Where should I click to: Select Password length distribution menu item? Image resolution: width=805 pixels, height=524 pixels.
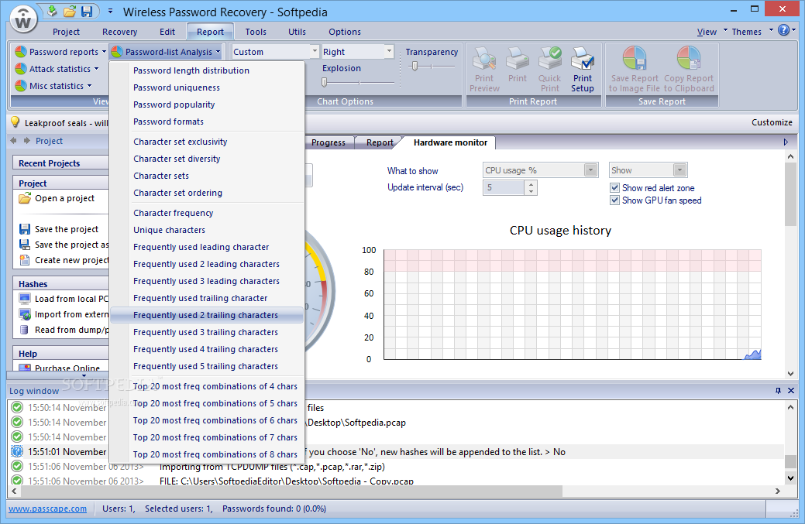(207, 70)
